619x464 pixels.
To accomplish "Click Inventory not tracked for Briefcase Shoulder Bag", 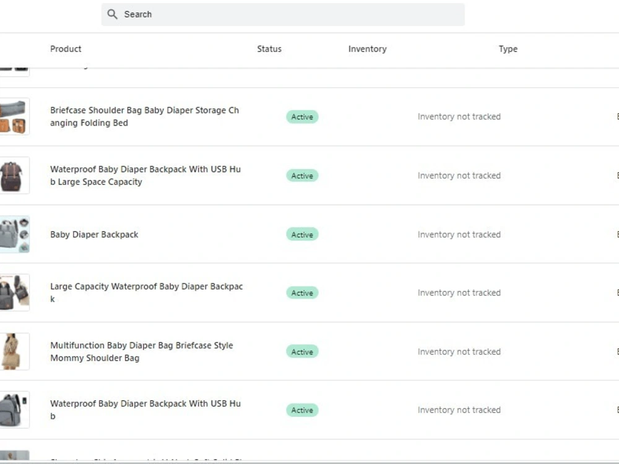I will click(459, 117).
